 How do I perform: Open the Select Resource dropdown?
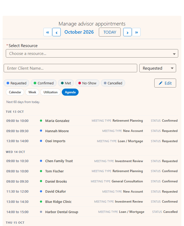coord(92,53)
